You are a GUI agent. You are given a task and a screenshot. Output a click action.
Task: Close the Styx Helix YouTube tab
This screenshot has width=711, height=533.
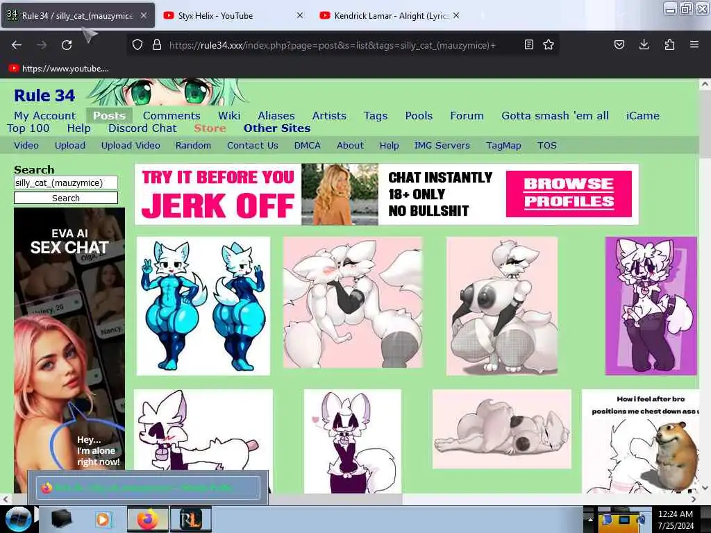pyautogui.click(x=300, y=15)
